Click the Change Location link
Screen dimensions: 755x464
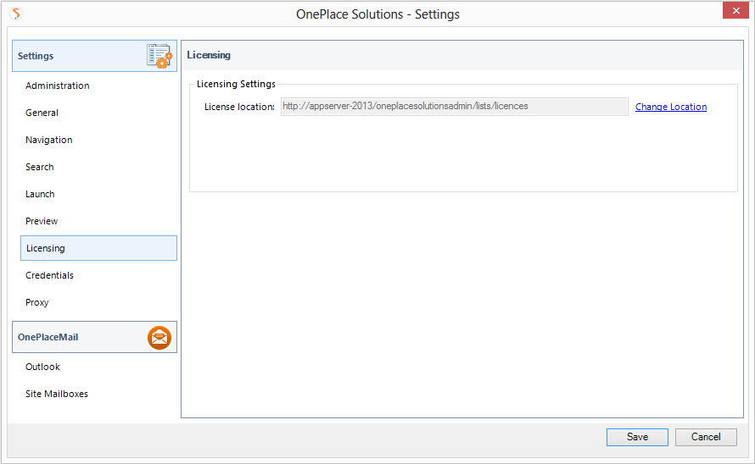tap(670, 107)
